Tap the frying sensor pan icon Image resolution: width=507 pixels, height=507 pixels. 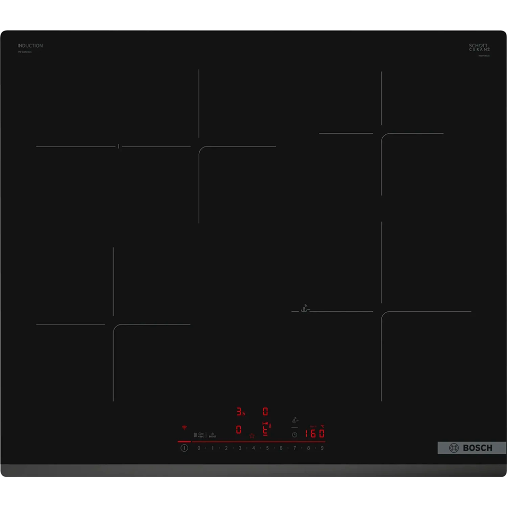(x=295, y=420)
